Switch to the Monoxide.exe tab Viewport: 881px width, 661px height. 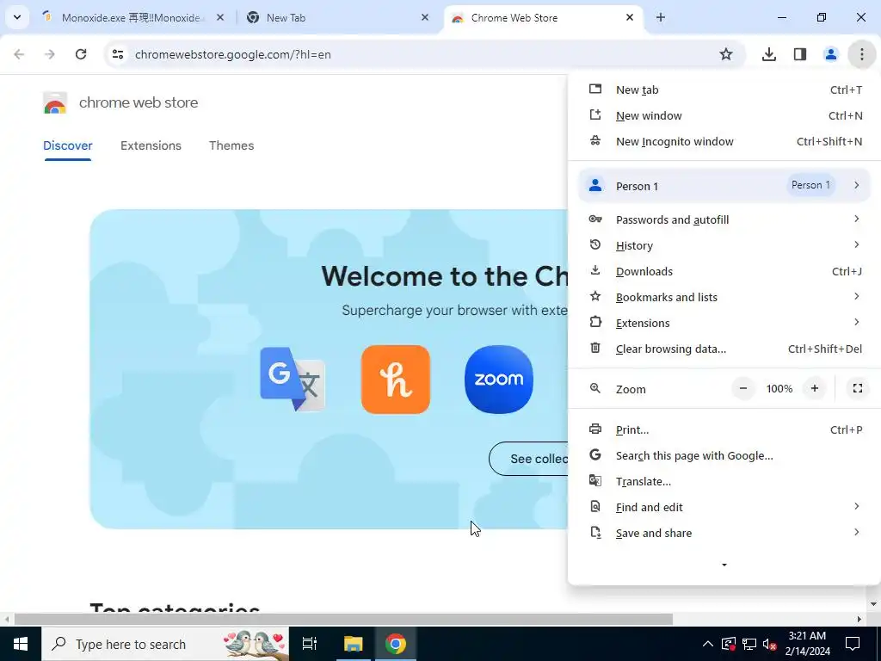coord(131,17)
